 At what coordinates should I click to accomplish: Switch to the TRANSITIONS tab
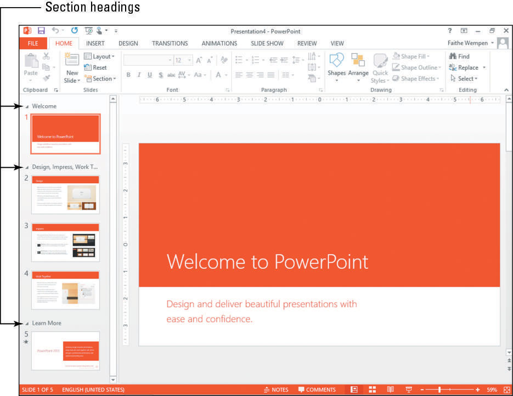[x=170, y=43]
